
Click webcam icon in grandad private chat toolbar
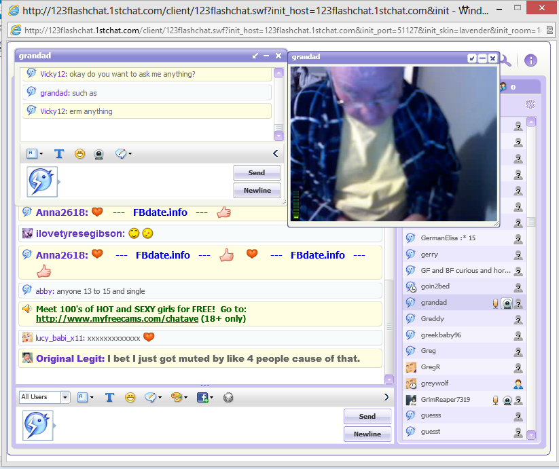point(98,154)
